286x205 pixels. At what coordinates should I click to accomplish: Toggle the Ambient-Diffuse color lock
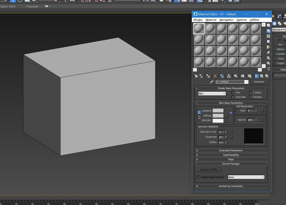(x=199, y=112)
